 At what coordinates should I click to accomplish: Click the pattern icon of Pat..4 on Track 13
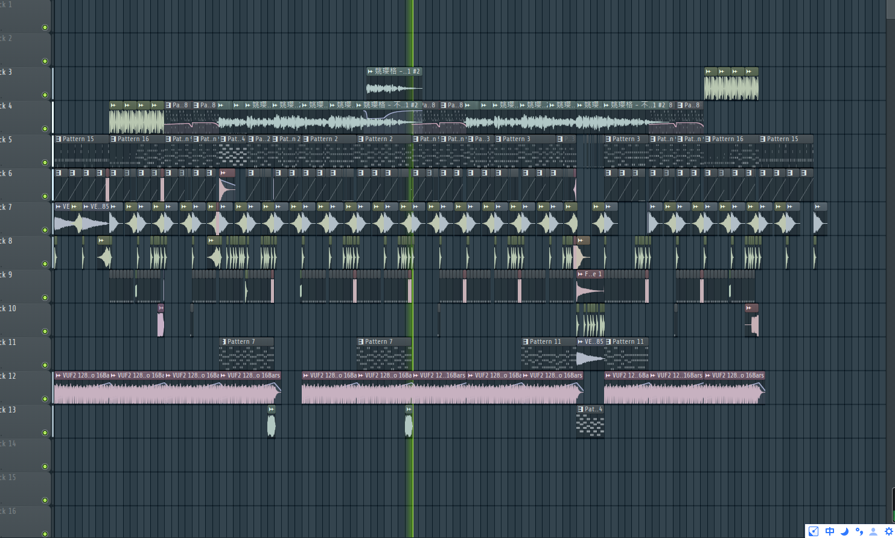pos(581,409)
